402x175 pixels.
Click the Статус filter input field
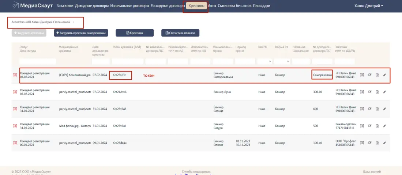click(x=37, y=61)
